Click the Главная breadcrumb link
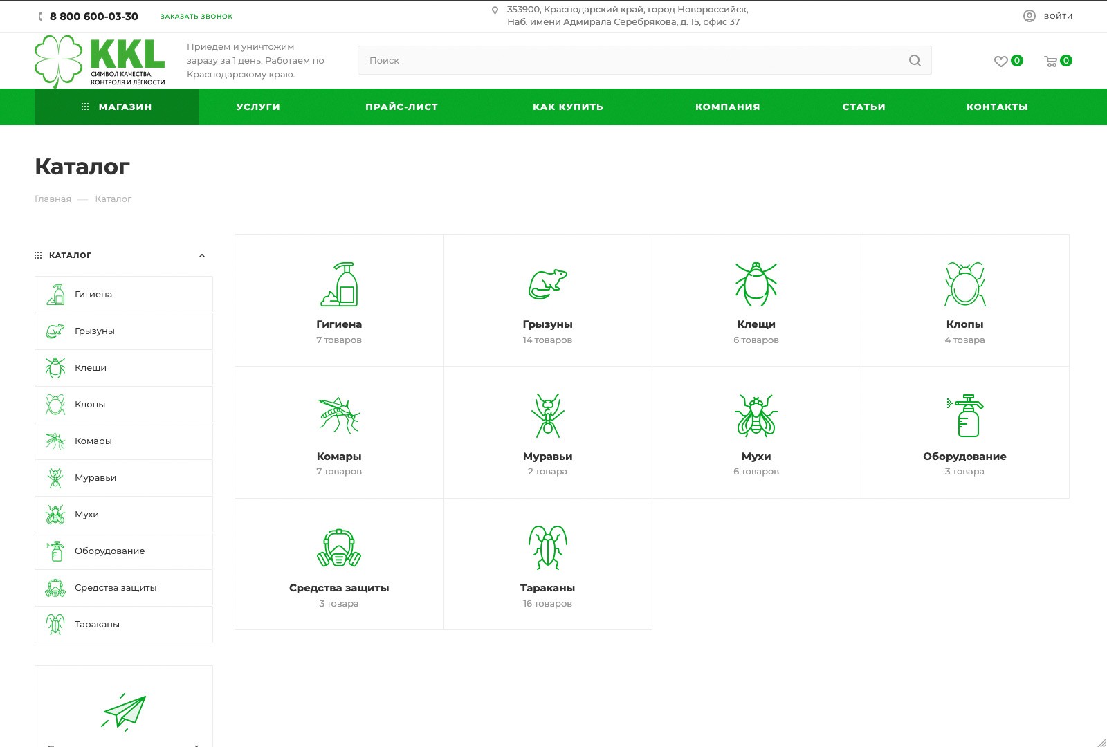 [53, 199]
